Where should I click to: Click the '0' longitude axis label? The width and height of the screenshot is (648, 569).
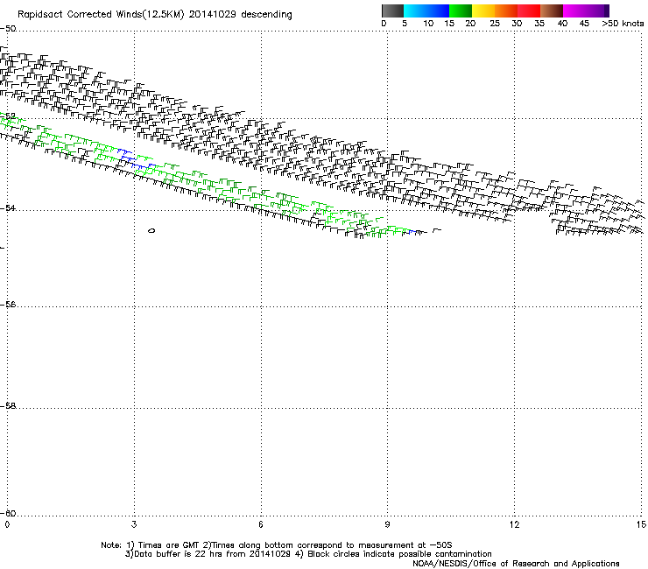7,524
